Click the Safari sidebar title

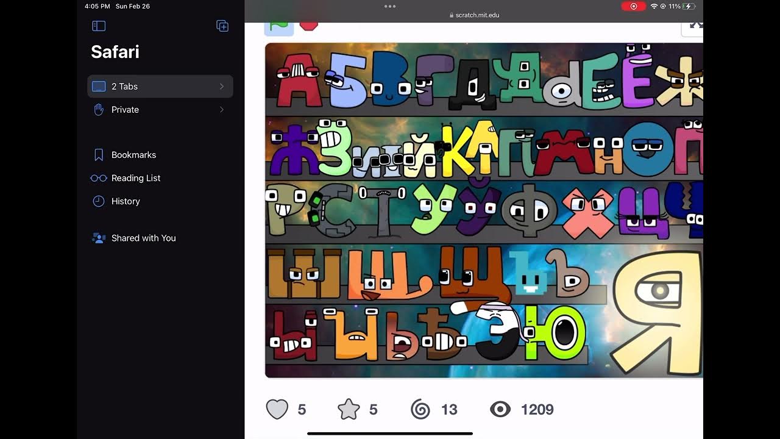pos(115,52)
